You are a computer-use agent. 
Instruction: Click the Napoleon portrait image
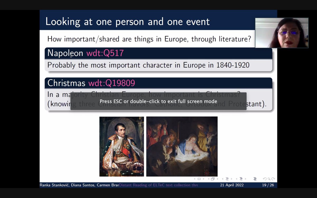122,147
